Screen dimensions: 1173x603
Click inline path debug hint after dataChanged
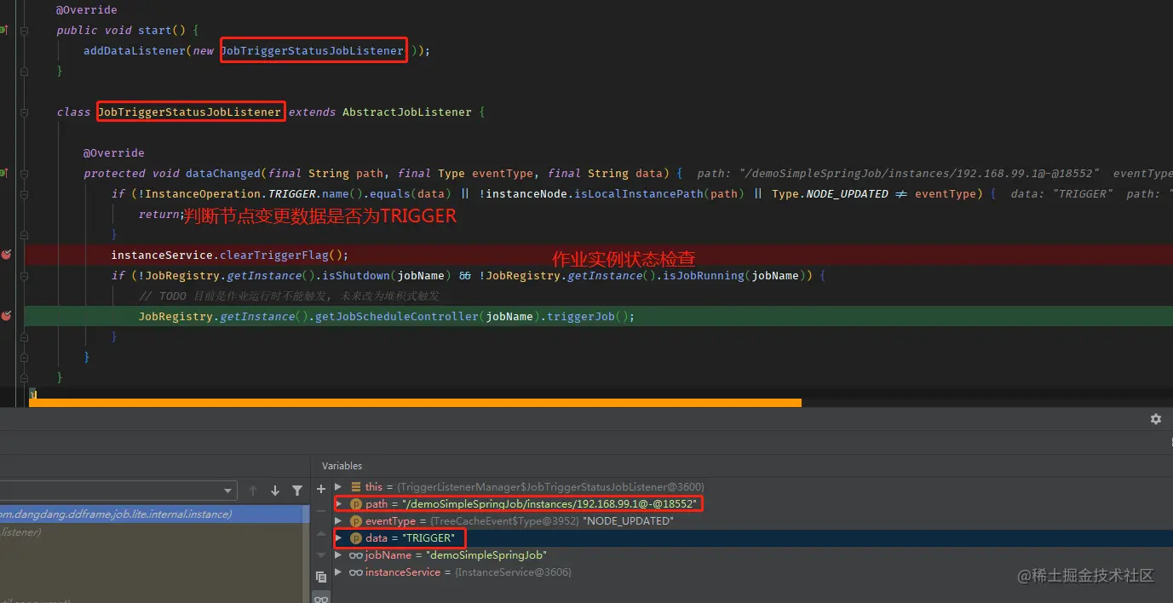[x=898, y=173]
